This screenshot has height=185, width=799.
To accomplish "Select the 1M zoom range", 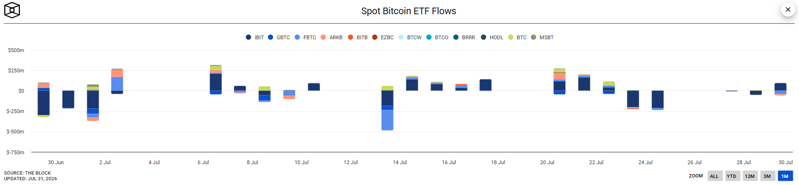I will (785, 176).
